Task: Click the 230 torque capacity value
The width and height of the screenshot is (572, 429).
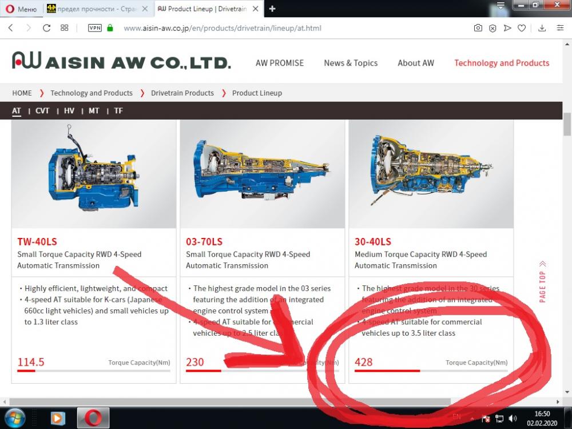Action: [x=195, y=362]
